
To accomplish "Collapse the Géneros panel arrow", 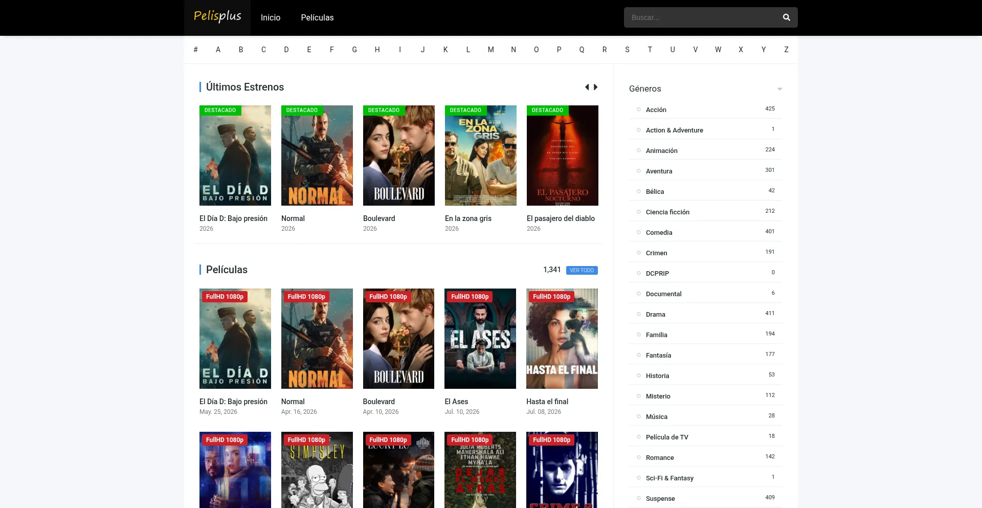I will (779, 89).
